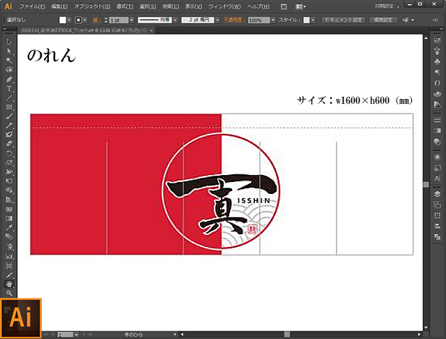Select the Eraser tool
Viewport: 446px width, 339px height.
pos(9,144)
